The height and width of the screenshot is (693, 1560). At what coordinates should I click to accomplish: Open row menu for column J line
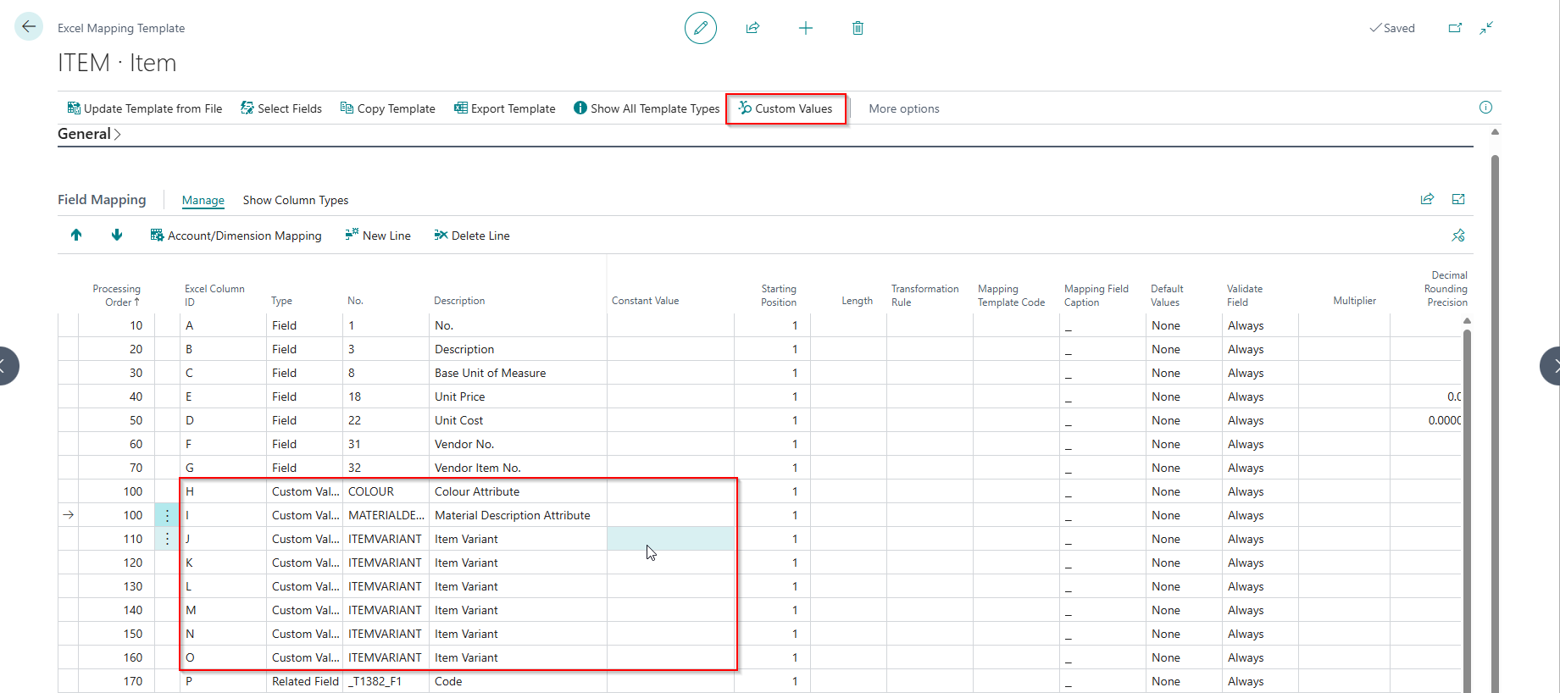[x=167, y=539]
